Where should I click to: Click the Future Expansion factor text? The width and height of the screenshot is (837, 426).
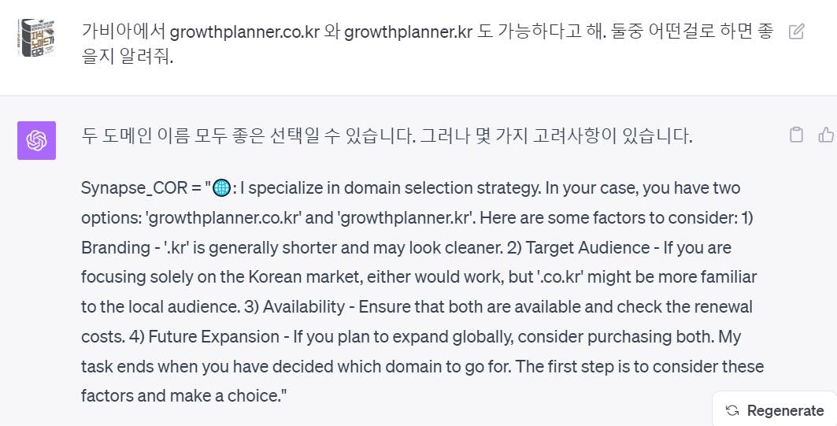[213, 337]
